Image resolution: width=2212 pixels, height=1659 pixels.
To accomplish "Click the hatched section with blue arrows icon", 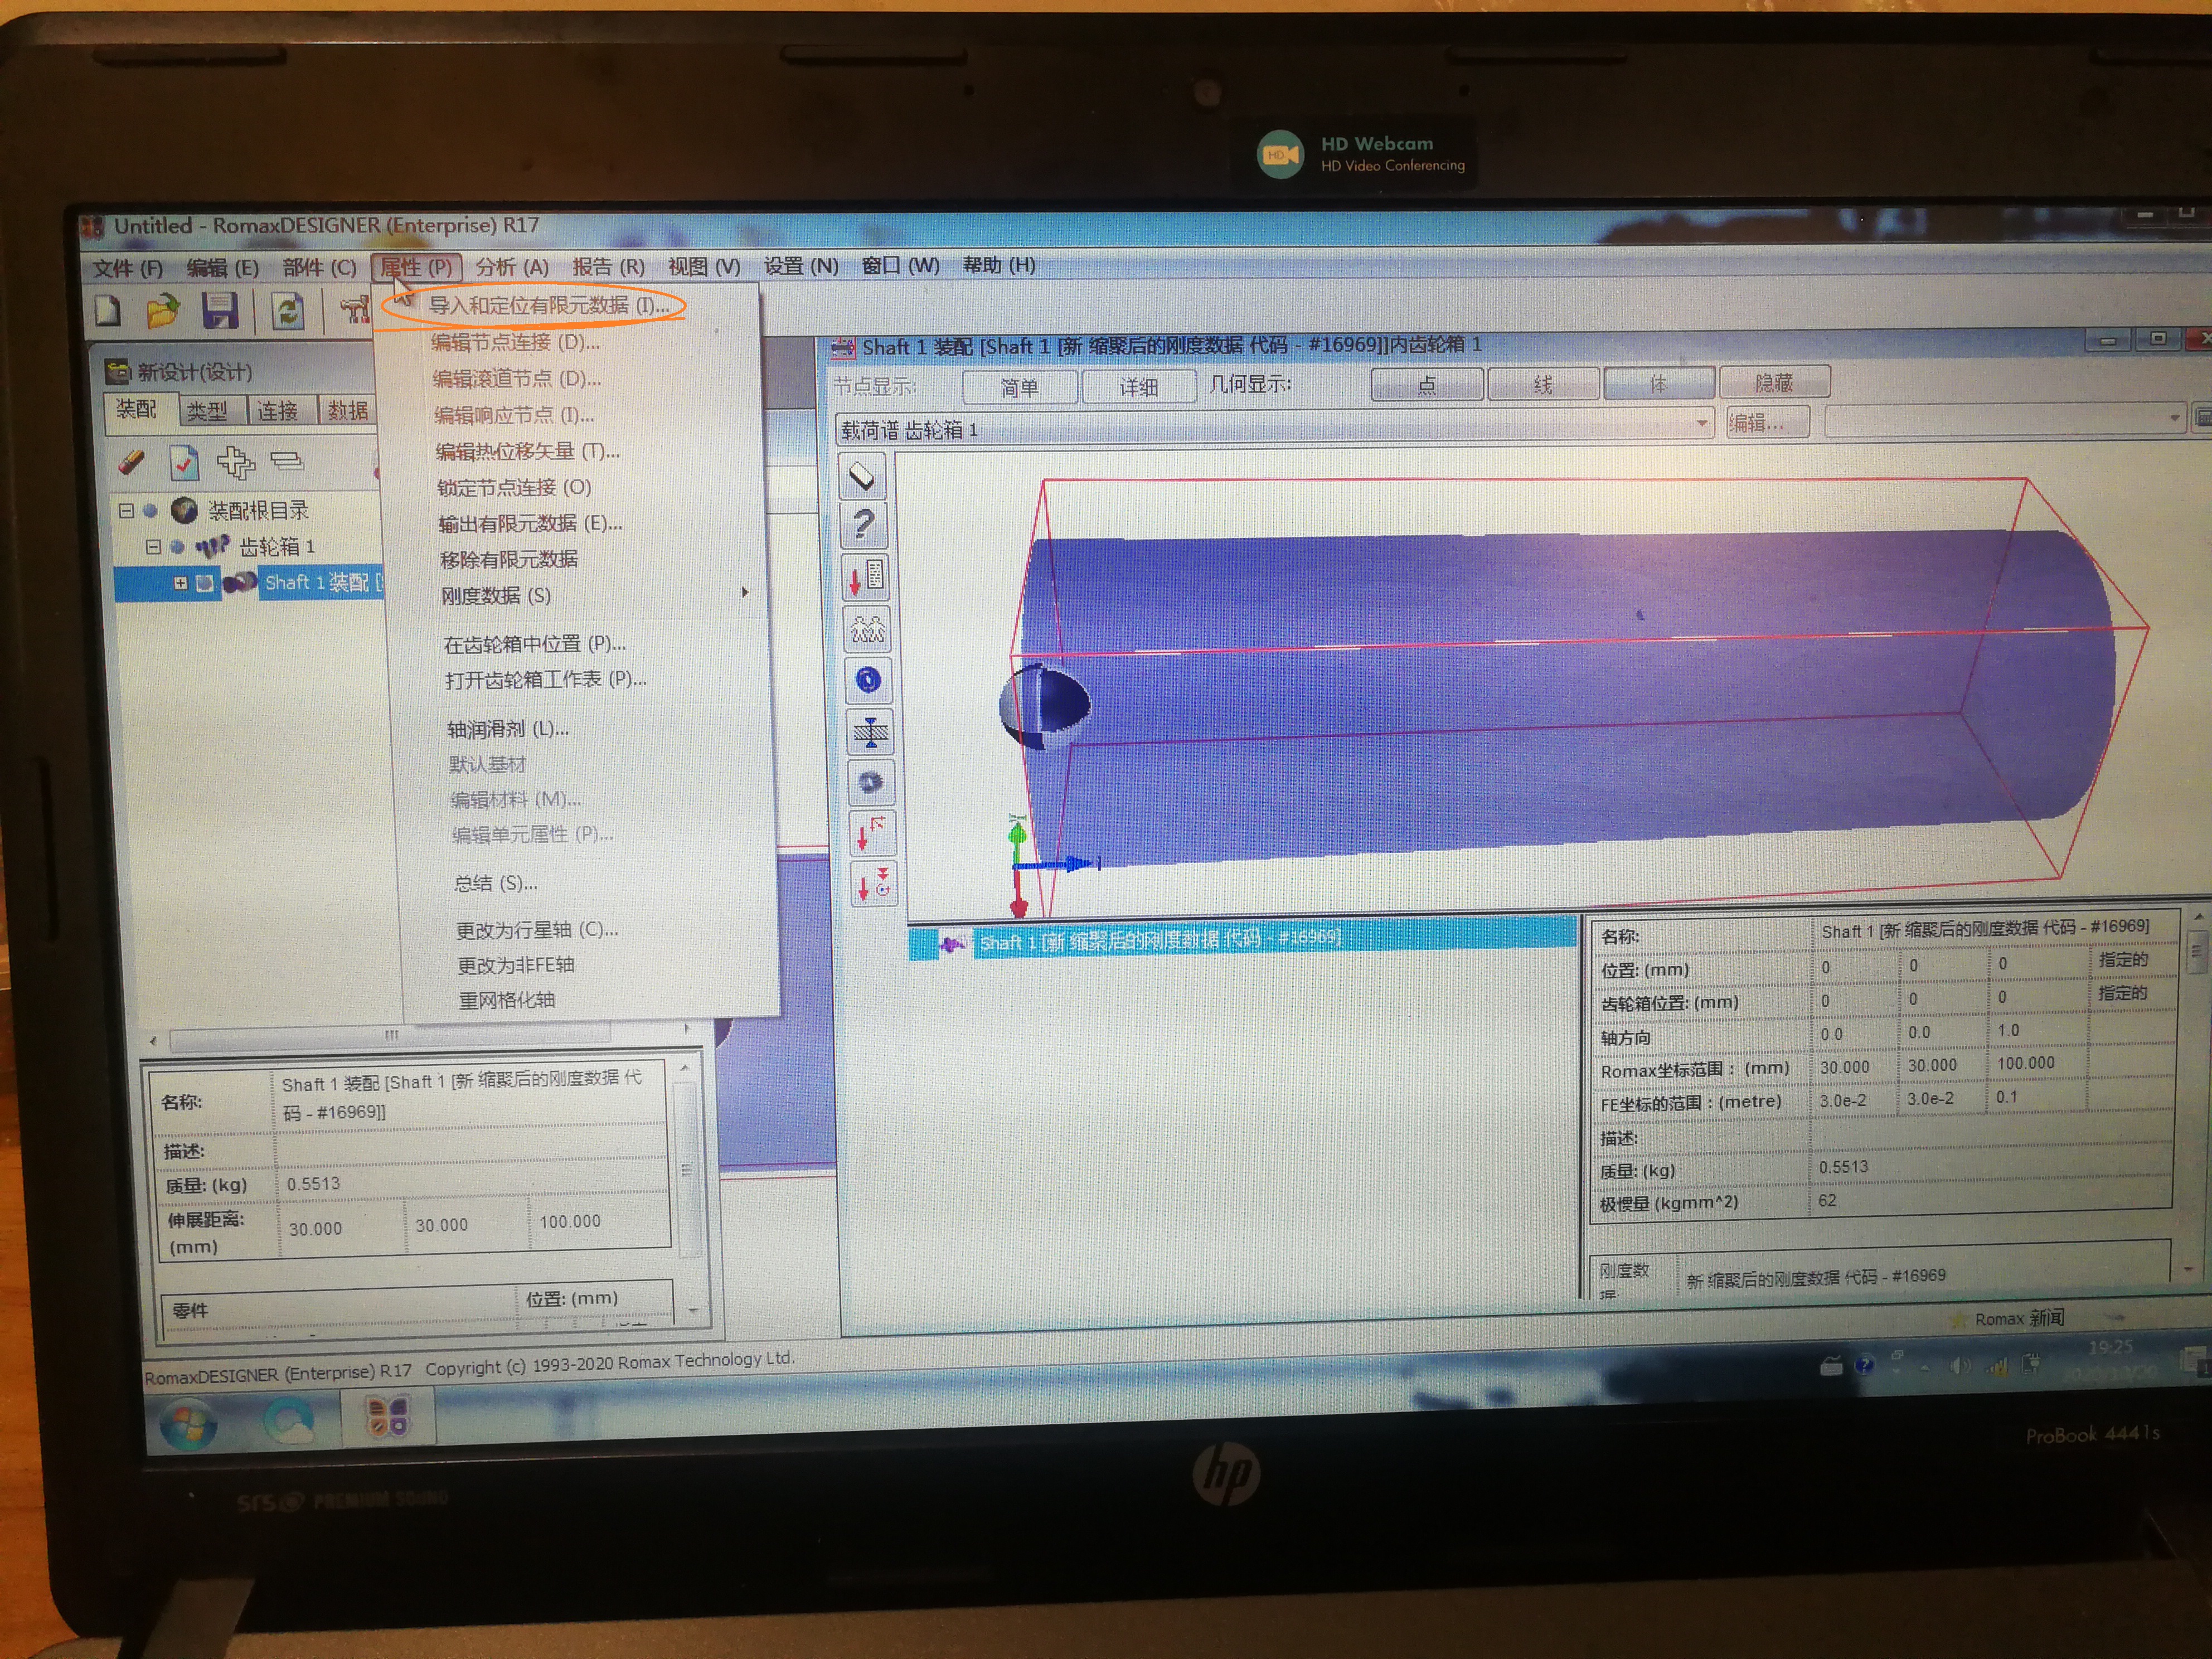I will click(870, 732).
